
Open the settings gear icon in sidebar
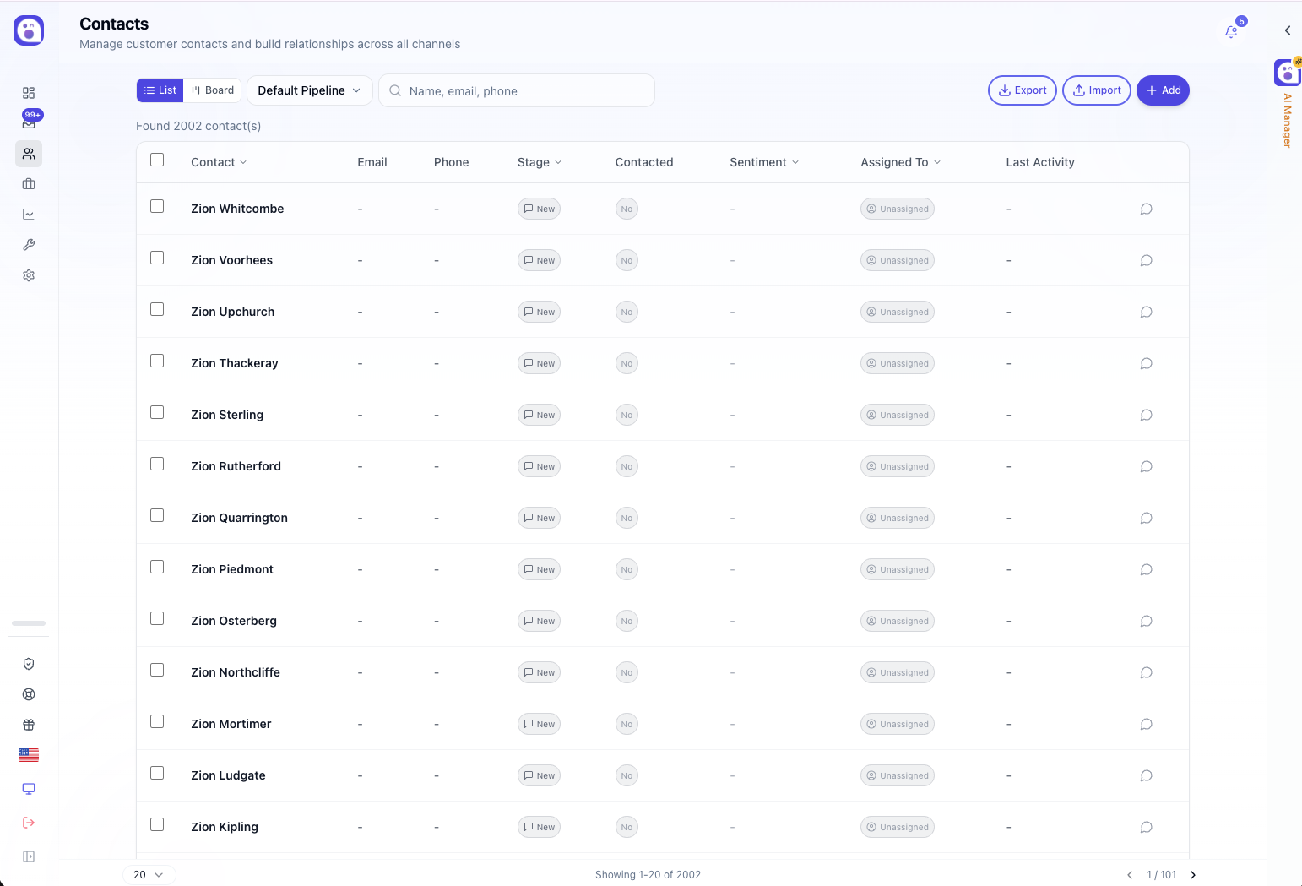(29, 275)
